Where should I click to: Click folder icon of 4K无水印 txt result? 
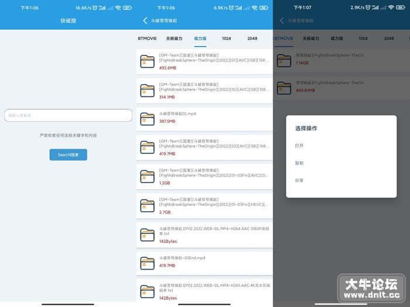[147, 291]
